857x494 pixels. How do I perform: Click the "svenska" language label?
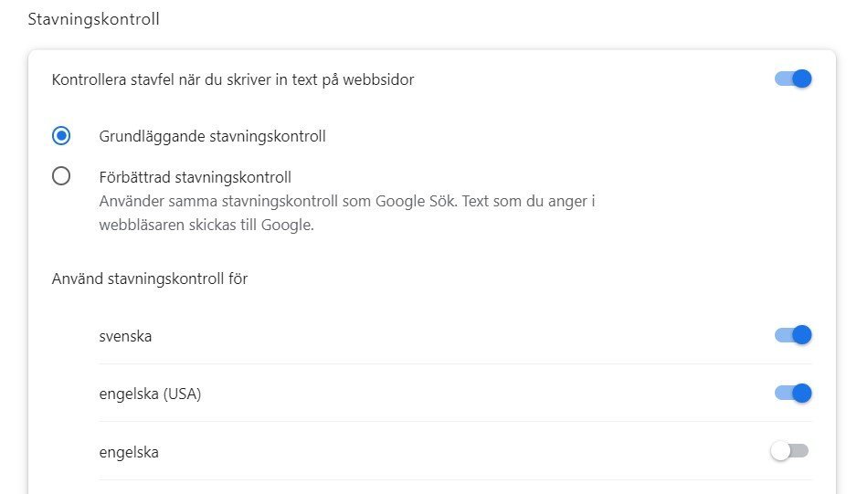tap(125, 336)
